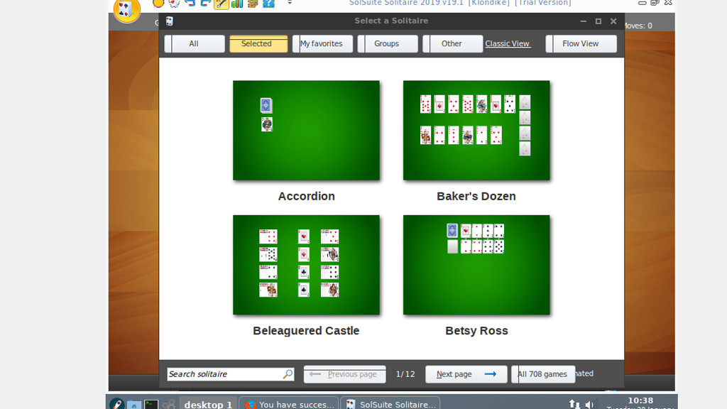Click the volume speaker tray icon
Screen dimensions: 727x409
coord(589,404)
